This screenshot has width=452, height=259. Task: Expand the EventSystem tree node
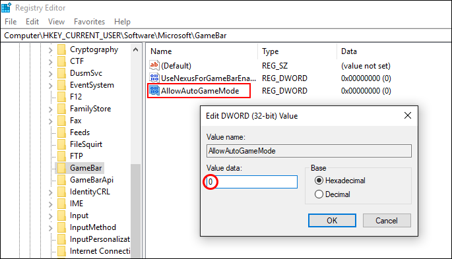click(50, 86)
